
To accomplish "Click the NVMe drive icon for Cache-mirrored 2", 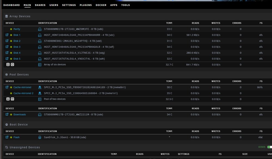I will tap(40, 93).
